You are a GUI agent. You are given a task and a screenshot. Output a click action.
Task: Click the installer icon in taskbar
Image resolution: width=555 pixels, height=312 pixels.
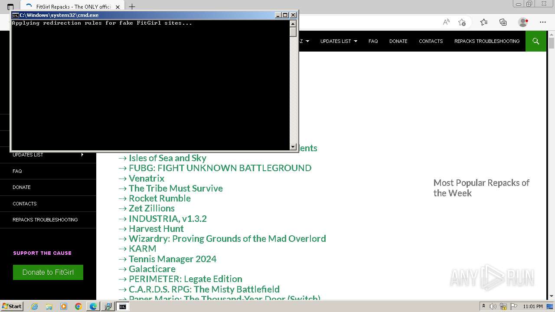pyautogui.click(x=108, y=306)
